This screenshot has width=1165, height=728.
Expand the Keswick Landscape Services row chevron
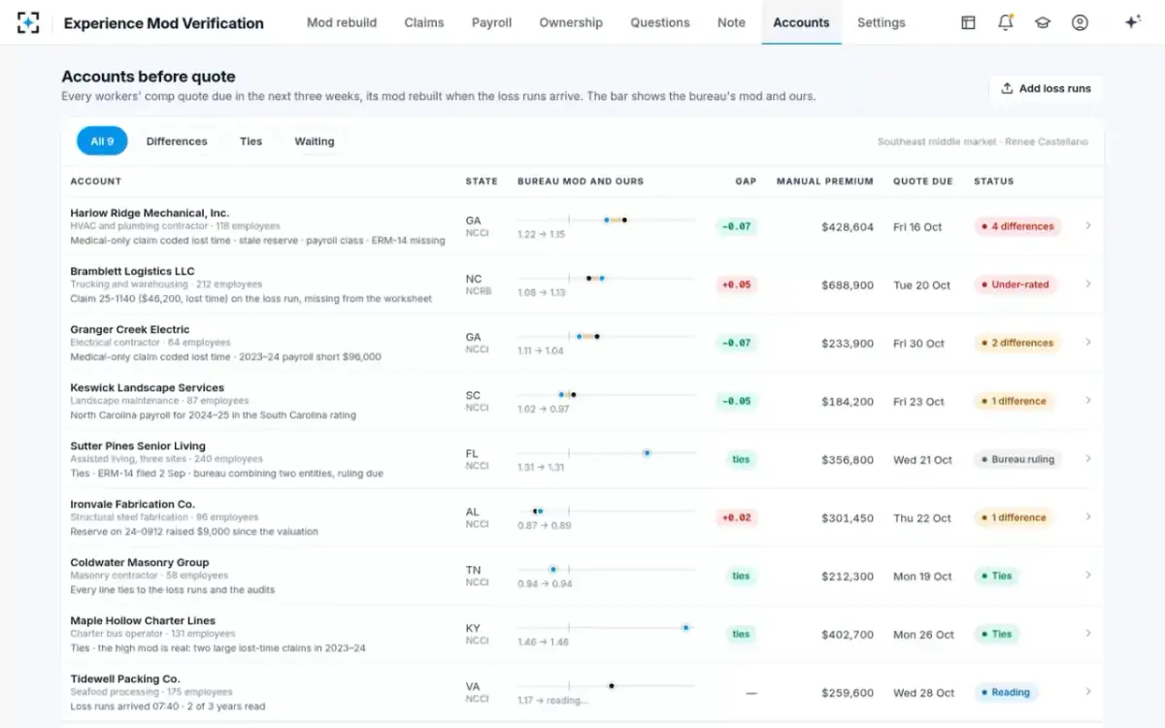tap(1088, 400)
